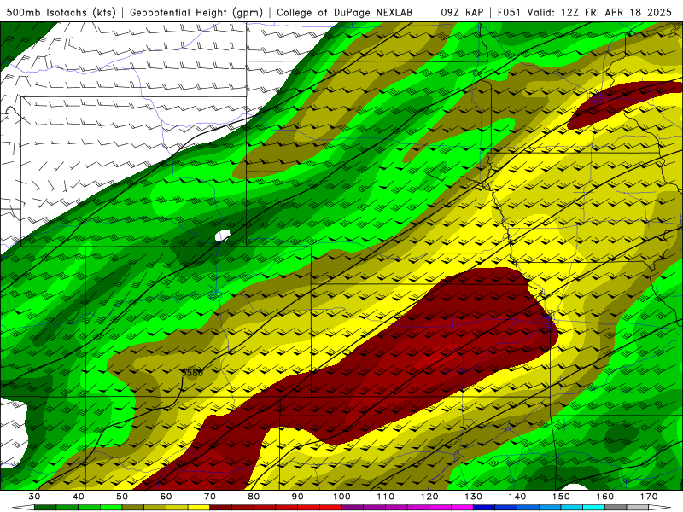Click the "500mb Isotachs (kts)" title text
The image size is (683, 512).
click(x=61, y=12)
